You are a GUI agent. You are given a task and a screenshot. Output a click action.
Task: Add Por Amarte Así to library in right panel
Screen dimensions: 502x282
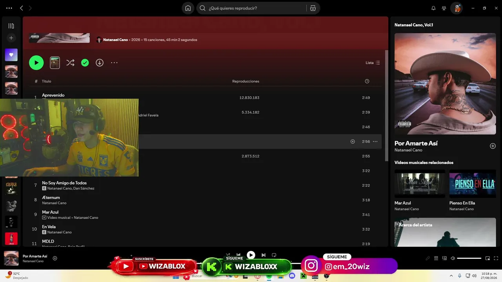[x=493, y=146]
